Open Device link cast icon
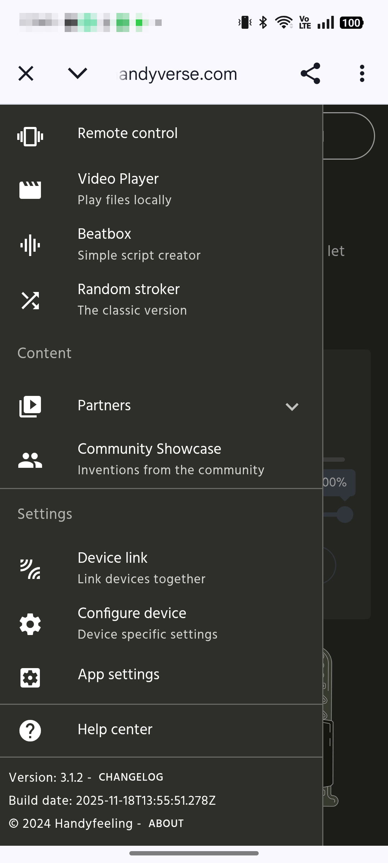This screenshot has width=388, height=863. click(x=30, y=569)
